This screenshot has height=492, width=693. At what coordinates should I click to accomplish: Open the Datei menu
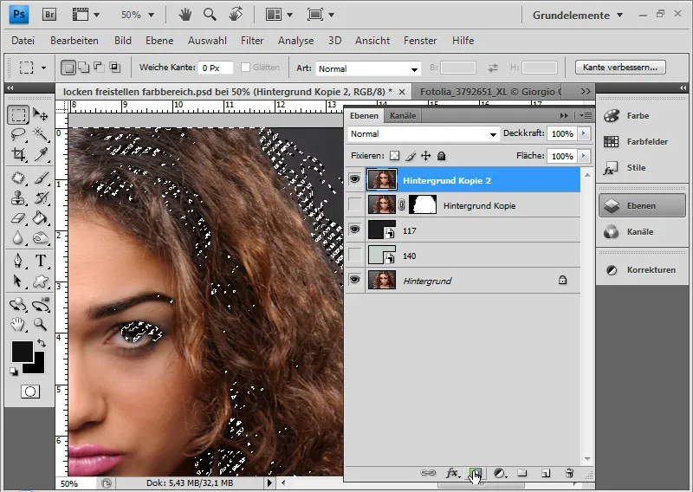coord(23,41)
